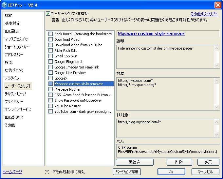
Task: Open 基本設定 settings section
Action: pyautogui.click(x=13, y=23)
